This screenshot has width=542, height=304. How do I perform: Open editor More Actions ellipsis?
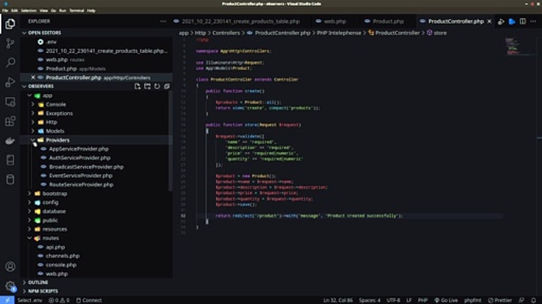click(x=533, y=21)
